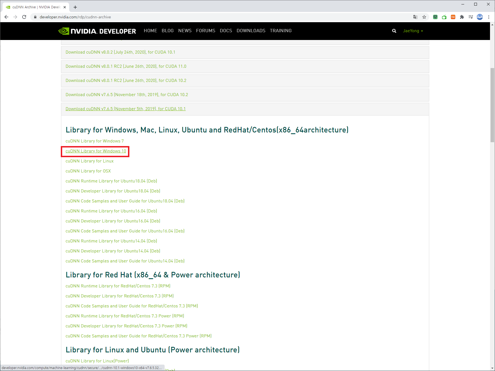495x371 pixels.
Task: Download cuDNN Library for OSX
Action: pos(88,171)
